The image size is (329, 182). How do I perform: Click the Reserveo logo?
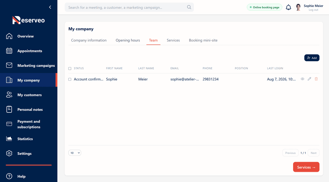click(x=29, y=20)
